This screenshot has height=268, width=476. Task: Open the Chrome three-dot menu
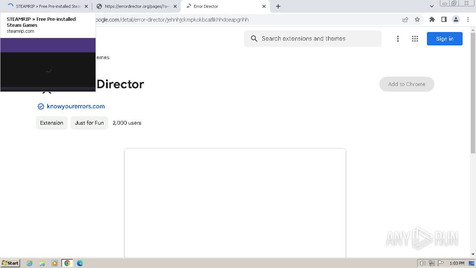pos(468,20)
